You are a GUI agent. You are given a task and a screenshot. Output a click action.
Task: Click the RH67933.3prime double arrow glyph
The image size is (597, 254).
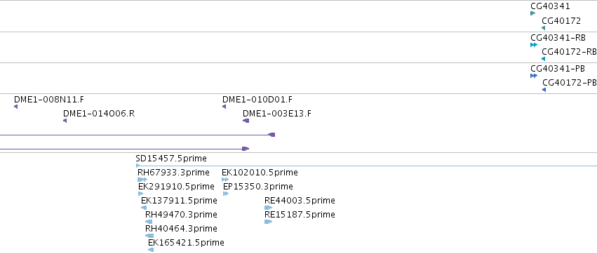tap(142, 180)
